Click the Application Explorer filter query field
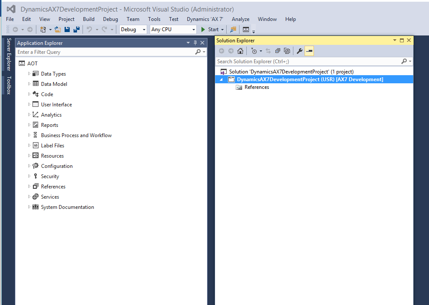Viewport: 429px width, 305px height. tap(105, 52)
